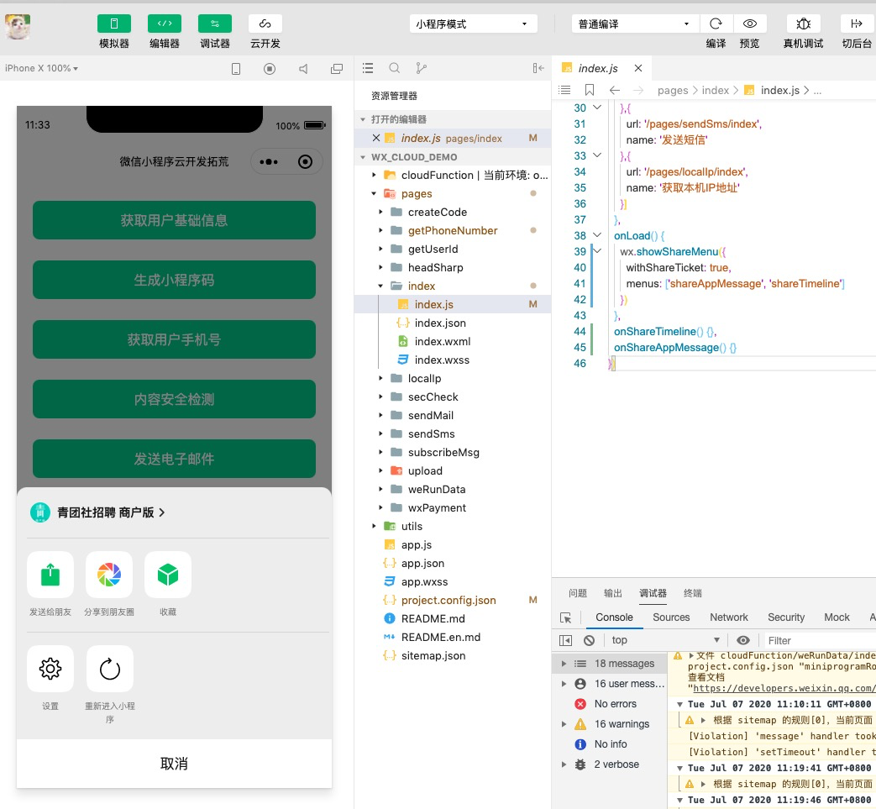
Task: Start 真机调试 remote debugging
Action: point(804,24)
